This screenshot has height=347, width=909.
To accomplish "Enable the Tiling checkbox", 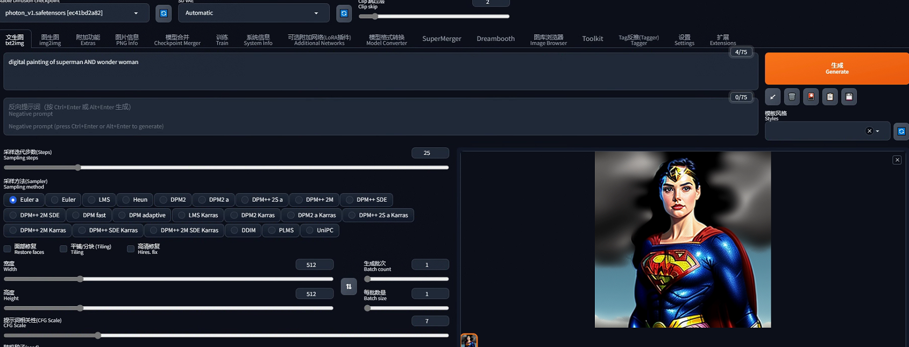I will (63, 249).
